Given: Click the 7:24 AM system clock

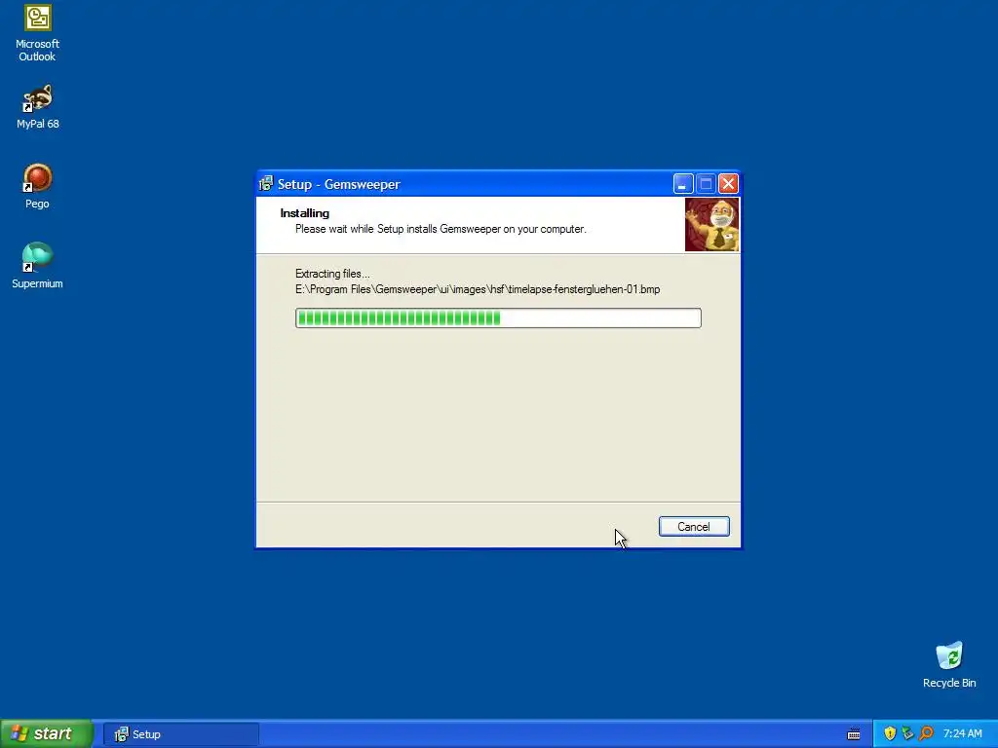Looking at the screenshot, I should click(x=962, y=734).
